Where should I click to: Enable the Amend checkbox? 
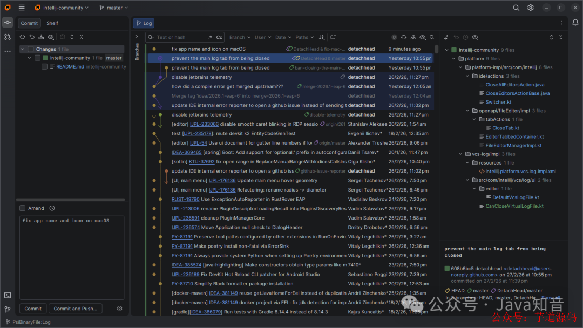pyautogui.click(x=22, y=208)
